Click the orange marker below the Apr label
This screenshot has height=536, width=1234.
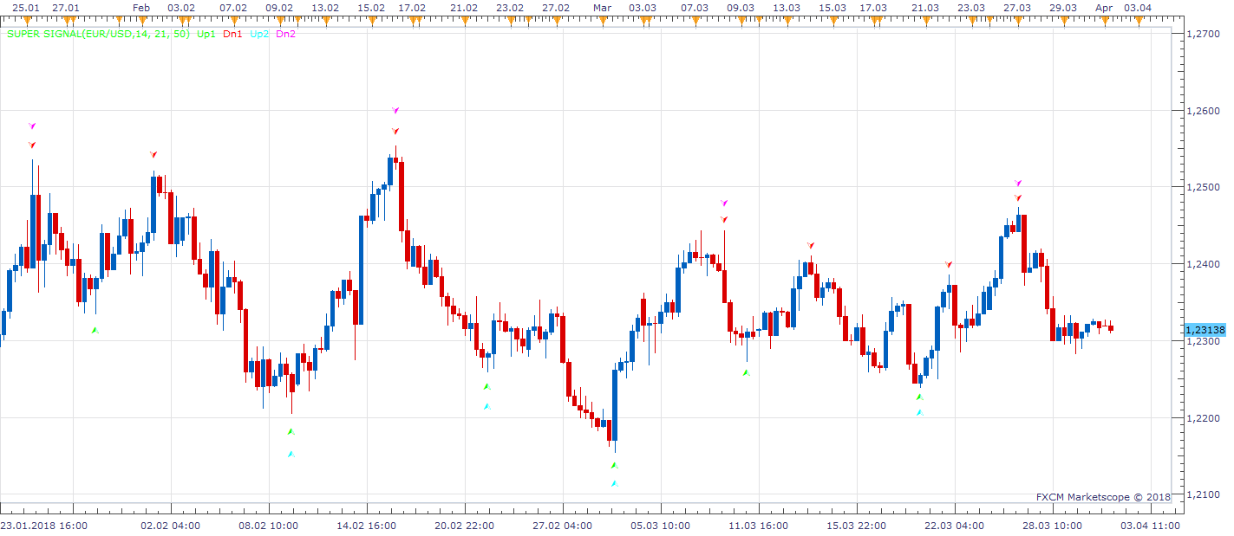pyautogui.click(x=1107, y=20)
